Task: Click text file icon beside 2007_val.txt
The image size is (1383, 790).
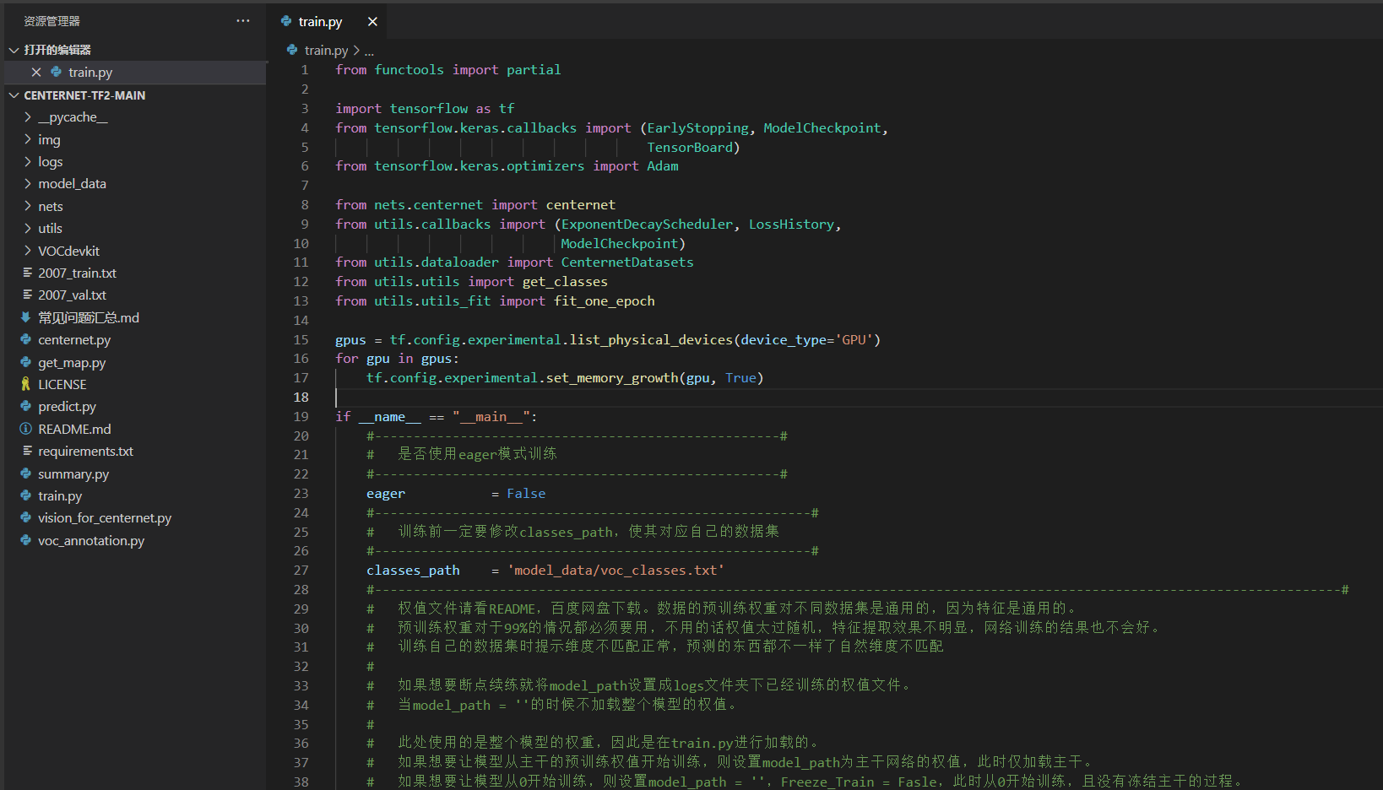Action: click(27, 295)
